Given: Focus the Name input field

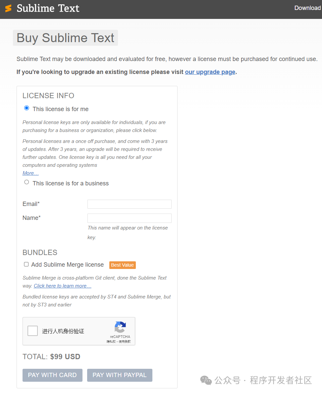Looking at the screenshot, I should 130,218.
